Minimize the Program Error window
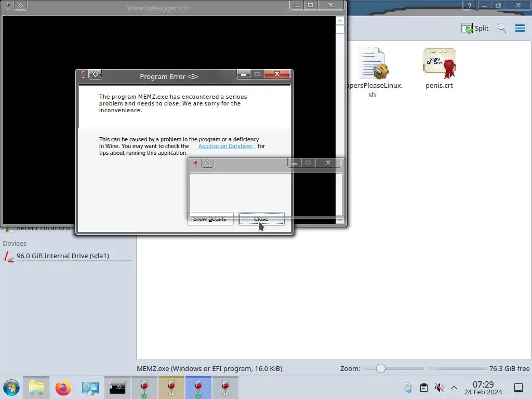Image resolution: width=532 pixels, height=399 pixels. 243,74
